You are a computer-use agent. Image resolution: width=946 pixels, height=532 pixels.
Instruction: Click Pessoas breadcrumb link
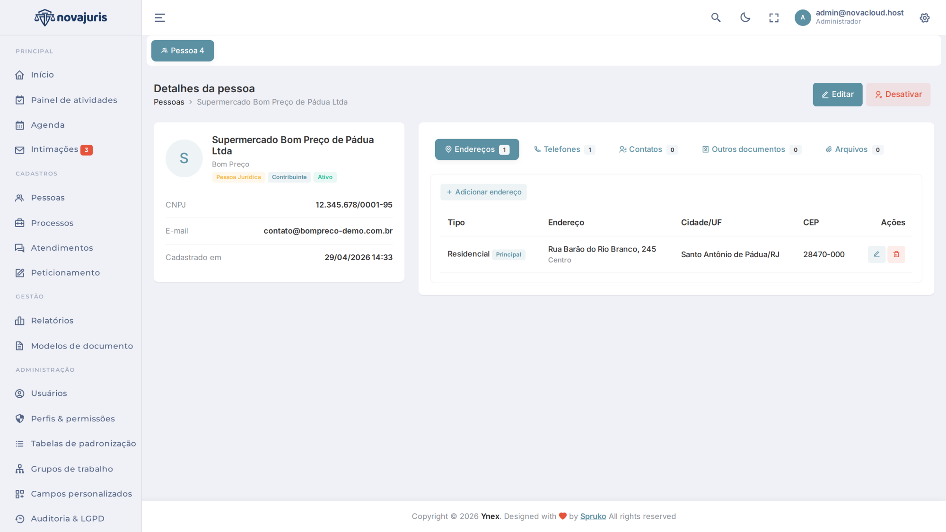(x=169, y=102)
